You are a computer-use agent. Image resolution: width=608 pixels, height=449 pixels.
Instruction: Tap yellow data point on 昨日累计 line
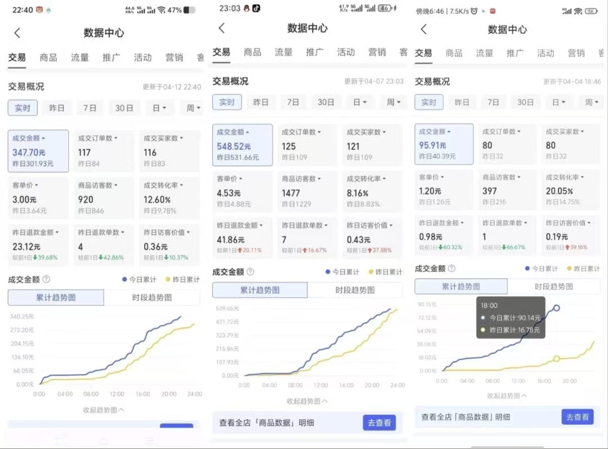coord(556,358)
